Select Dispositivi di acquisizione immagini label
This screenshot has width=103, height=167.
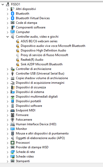point(40,83)
